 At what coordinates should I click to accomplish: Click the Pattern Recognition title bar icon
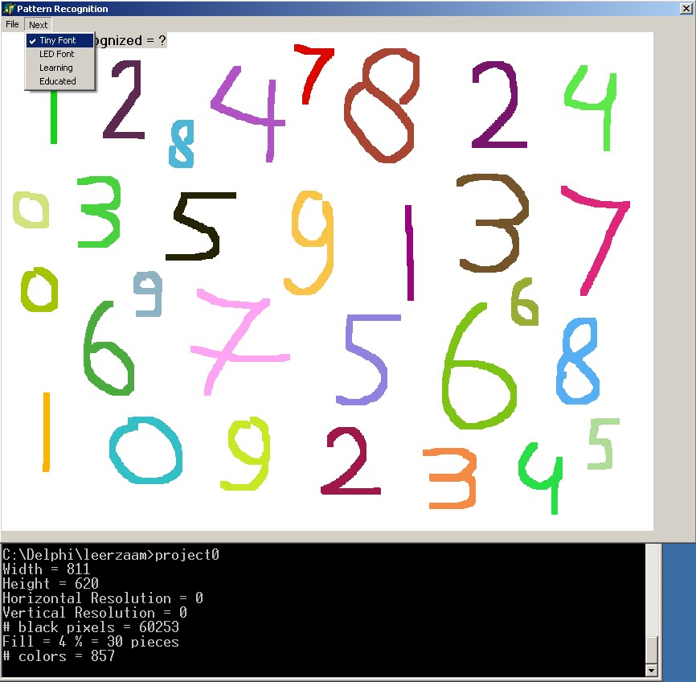(9, 9)
